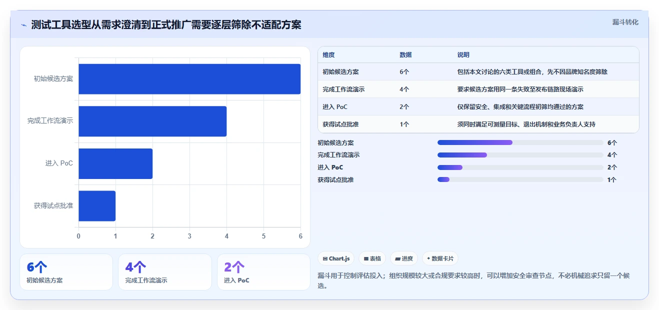Click the 进度 chip

[x=404, y=258]
